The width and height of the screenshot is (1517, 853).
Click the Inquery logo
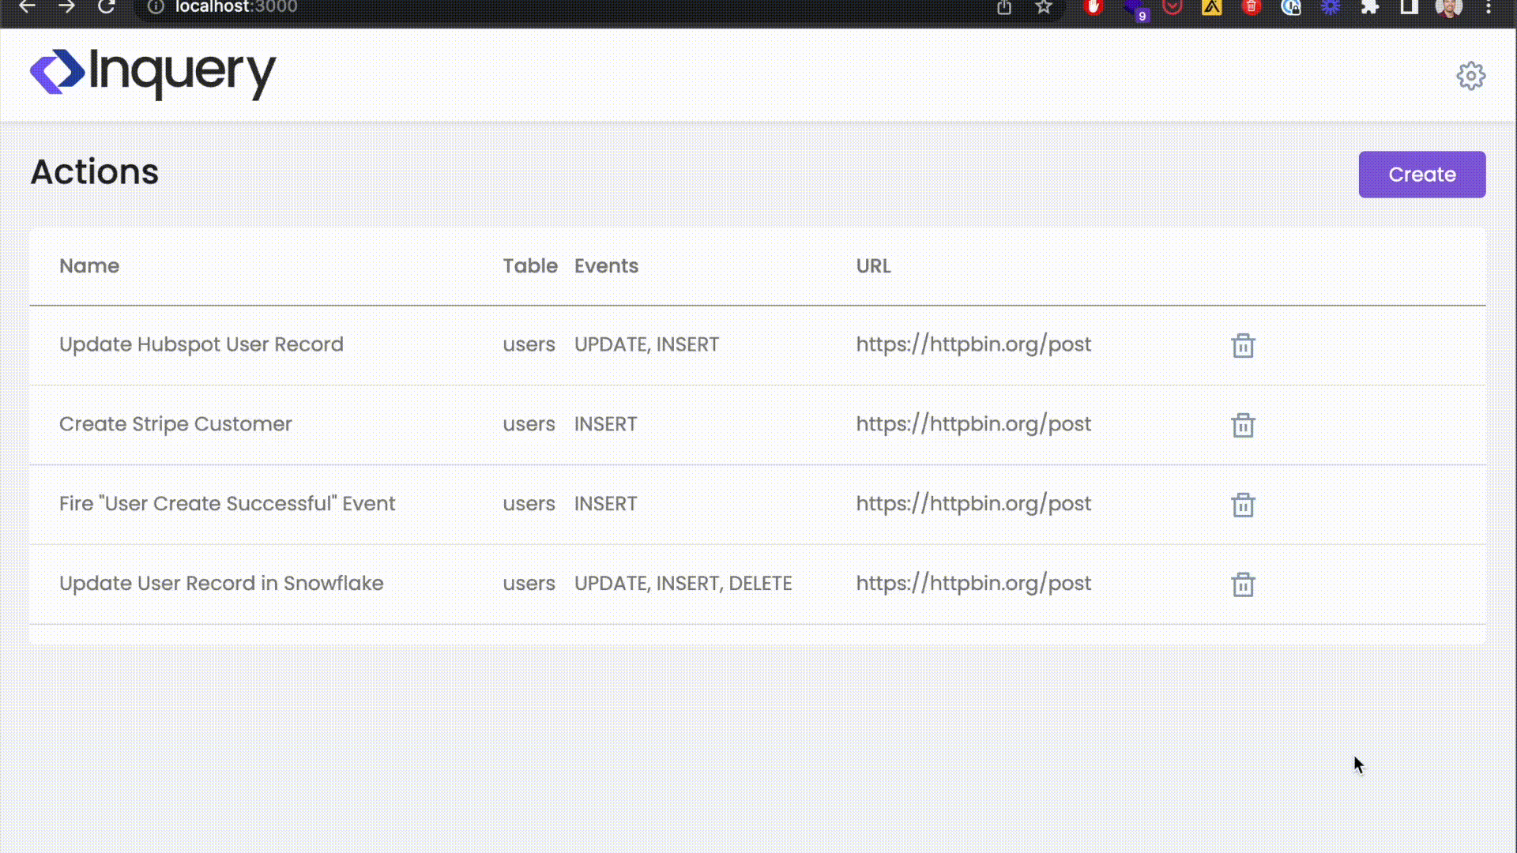click(x=153, y=74)
